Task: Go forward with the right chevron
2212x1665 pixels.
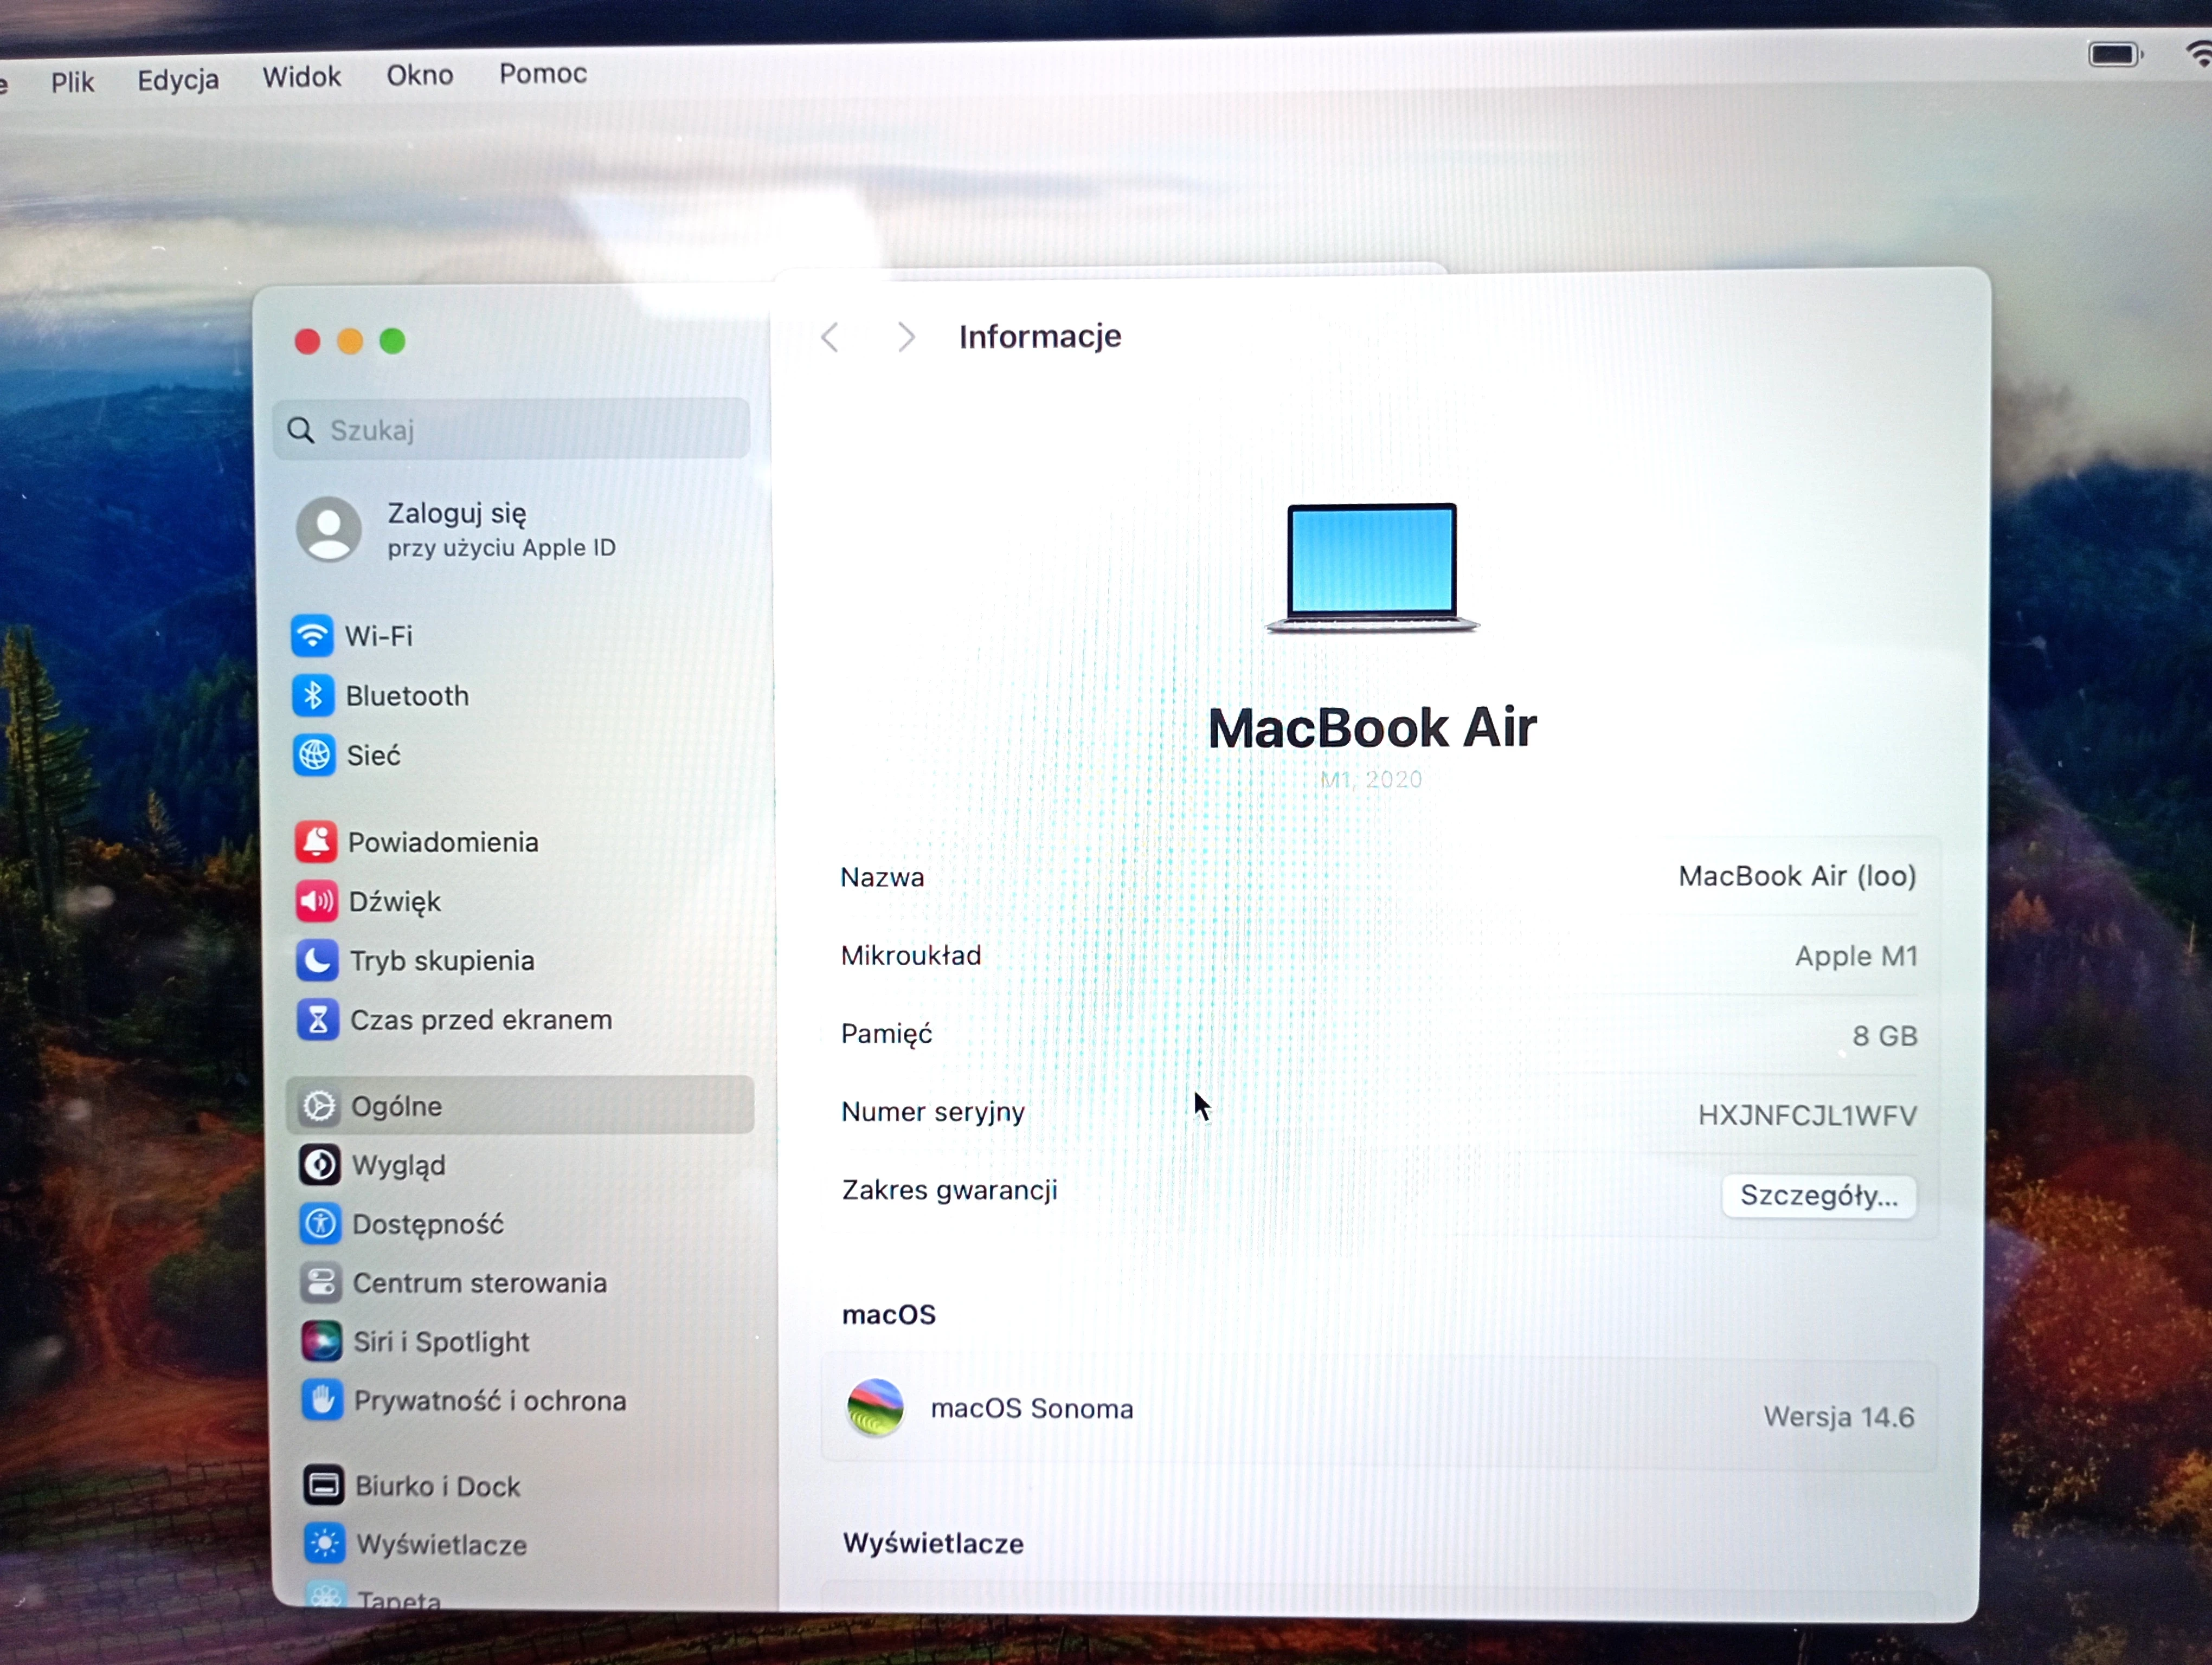Action: pos(906,338)
